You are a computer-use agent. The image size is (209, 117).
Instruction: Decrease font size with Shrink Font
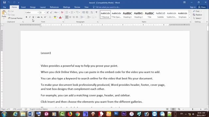(51, 12)
